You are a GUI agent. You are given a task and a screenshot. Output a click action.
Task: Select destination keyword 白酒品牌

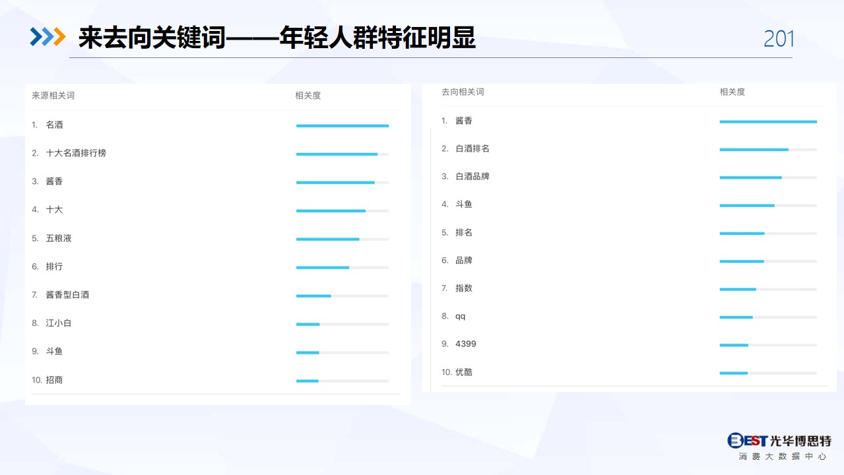click(472, 176)
